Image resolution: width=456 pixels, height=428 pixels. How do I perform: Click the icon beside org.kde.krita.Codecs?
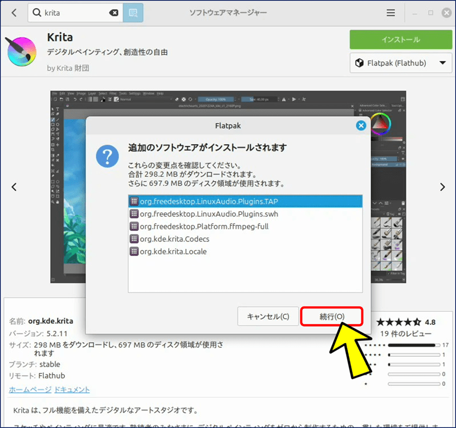coord(134,239)
